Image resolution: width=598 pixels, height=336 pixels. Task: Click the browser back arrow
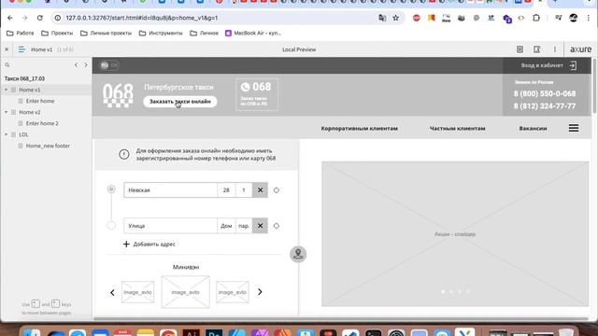pos(10,18)
